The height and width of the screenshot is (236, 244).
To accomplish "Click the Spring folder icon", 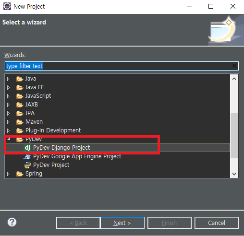I will [x=20, y=174].
